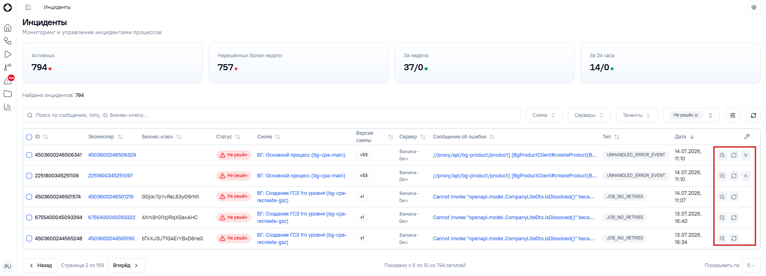Sort by Бизнес-ключ column header

coord(162,137)
